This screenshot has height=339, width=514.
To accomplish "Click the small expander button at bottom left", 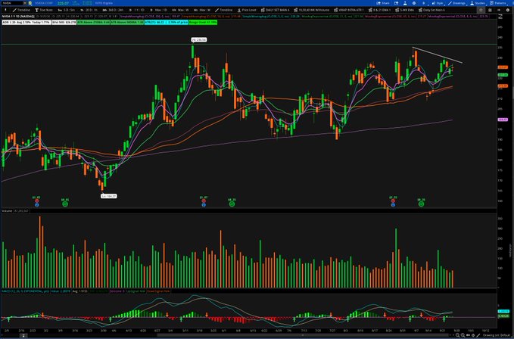I will coord(23,335).
